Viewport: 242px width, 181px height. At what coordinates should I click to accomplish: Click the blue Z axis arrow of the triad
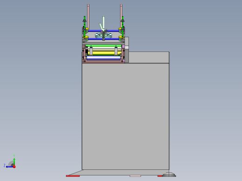pos(9,167)
